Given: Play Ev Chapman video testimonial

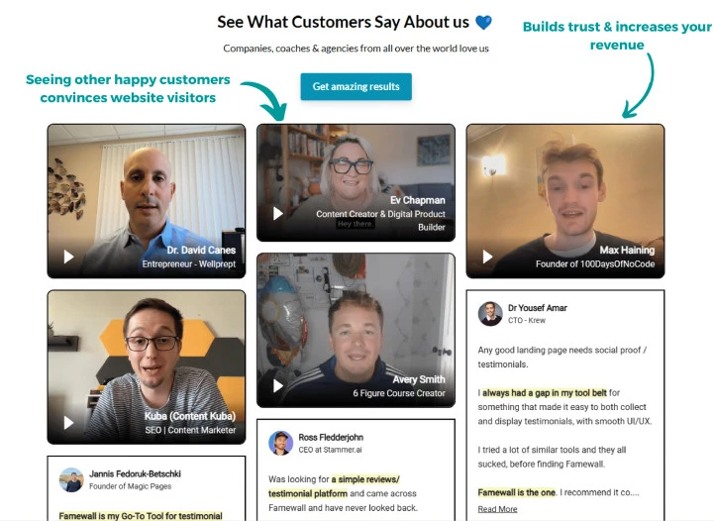Looking at the screenshot, I should [277, 214].
